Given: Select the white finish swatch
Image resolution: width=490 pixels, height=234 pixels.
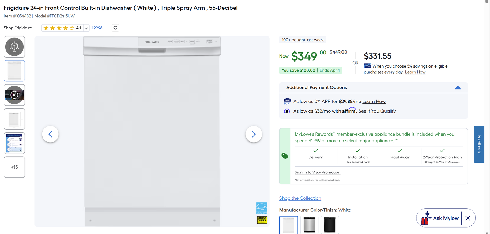Looking at the screenshot, I should [288, 225].
